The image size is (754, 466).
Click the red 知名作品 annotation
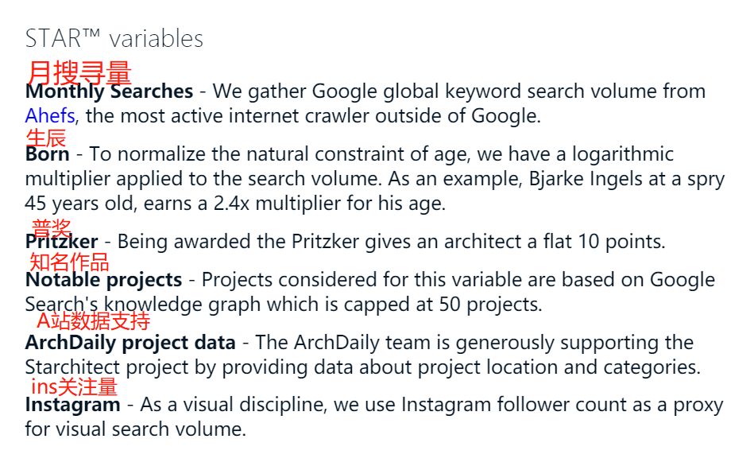click(69, 262)
